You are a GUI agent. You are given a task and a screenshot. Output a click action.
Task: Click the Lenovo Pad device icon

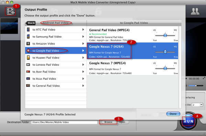click(28, 65)
